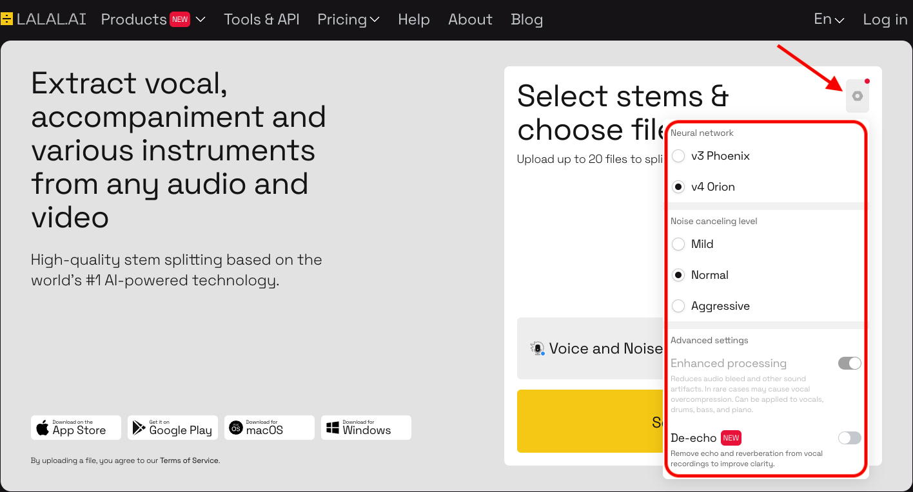Viewport: 913px width, 492px height.
Task: Click the Advanced settings label
Action: pyautogui.click(x=709, y=340)
